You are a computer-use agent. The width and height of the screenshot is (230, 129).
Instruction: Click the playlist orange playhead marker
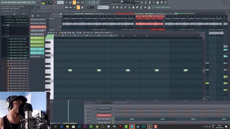[150, 16]
